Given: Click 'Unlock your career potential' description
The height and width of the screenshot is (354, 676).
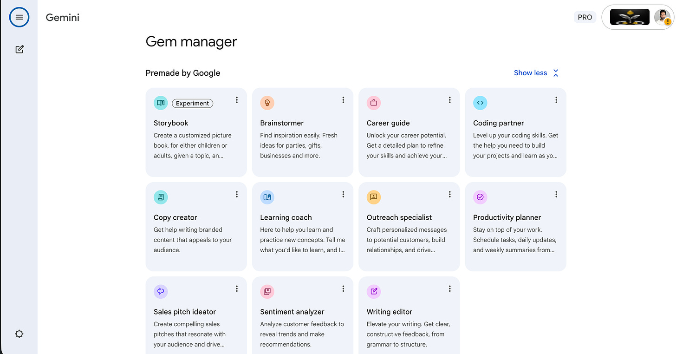Looking at the screenshot, I should pos(407,145).
